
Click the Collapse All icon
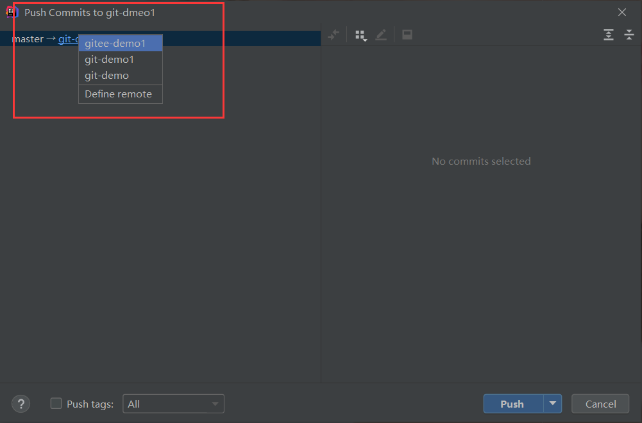coord(629,35)
